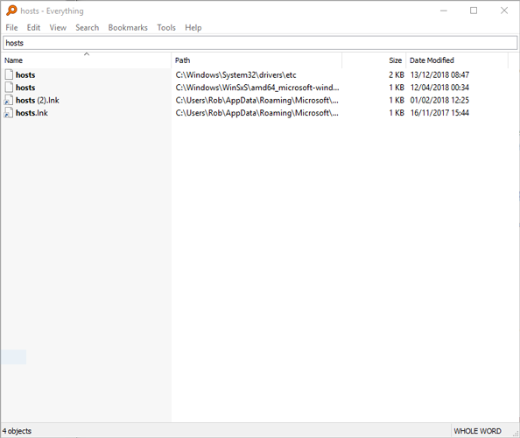Screen dimensions: 520x438
Task: Click file icon of hosts in WinSxS row
Action: coord(9,88)
